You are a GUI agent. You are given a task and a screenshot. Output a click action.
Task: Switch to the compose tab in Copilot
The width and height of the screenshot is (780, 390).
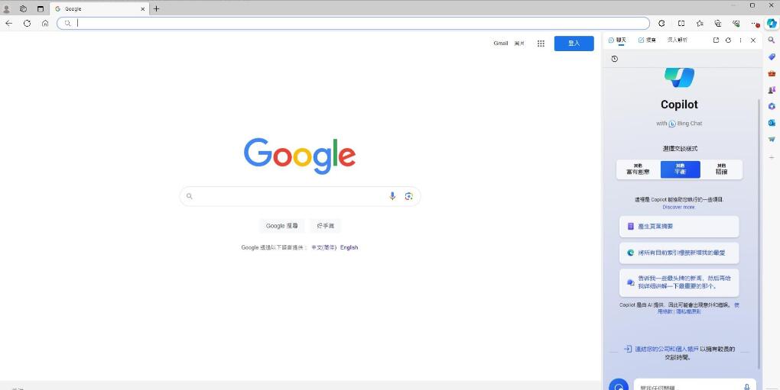point(647,40)
